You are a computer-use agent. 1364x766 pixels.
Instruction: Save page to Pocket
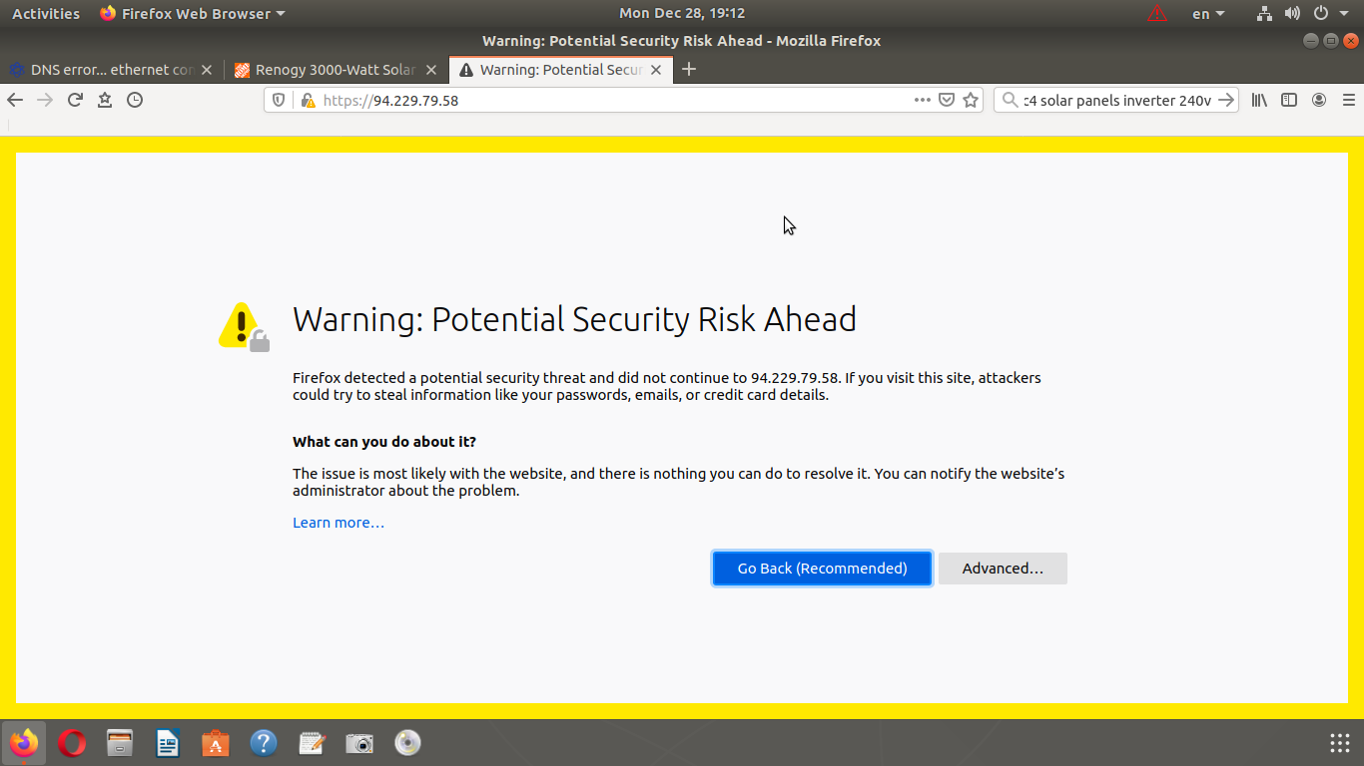pyautogui.click(x=947, y=100)
